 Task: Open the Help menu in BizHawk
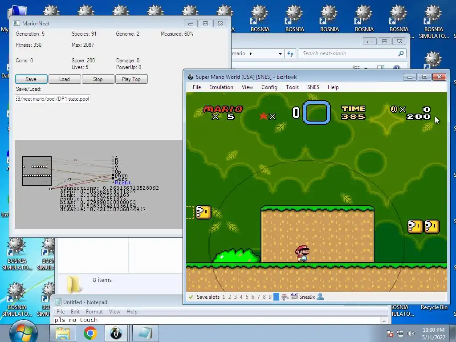pos(333,87)
